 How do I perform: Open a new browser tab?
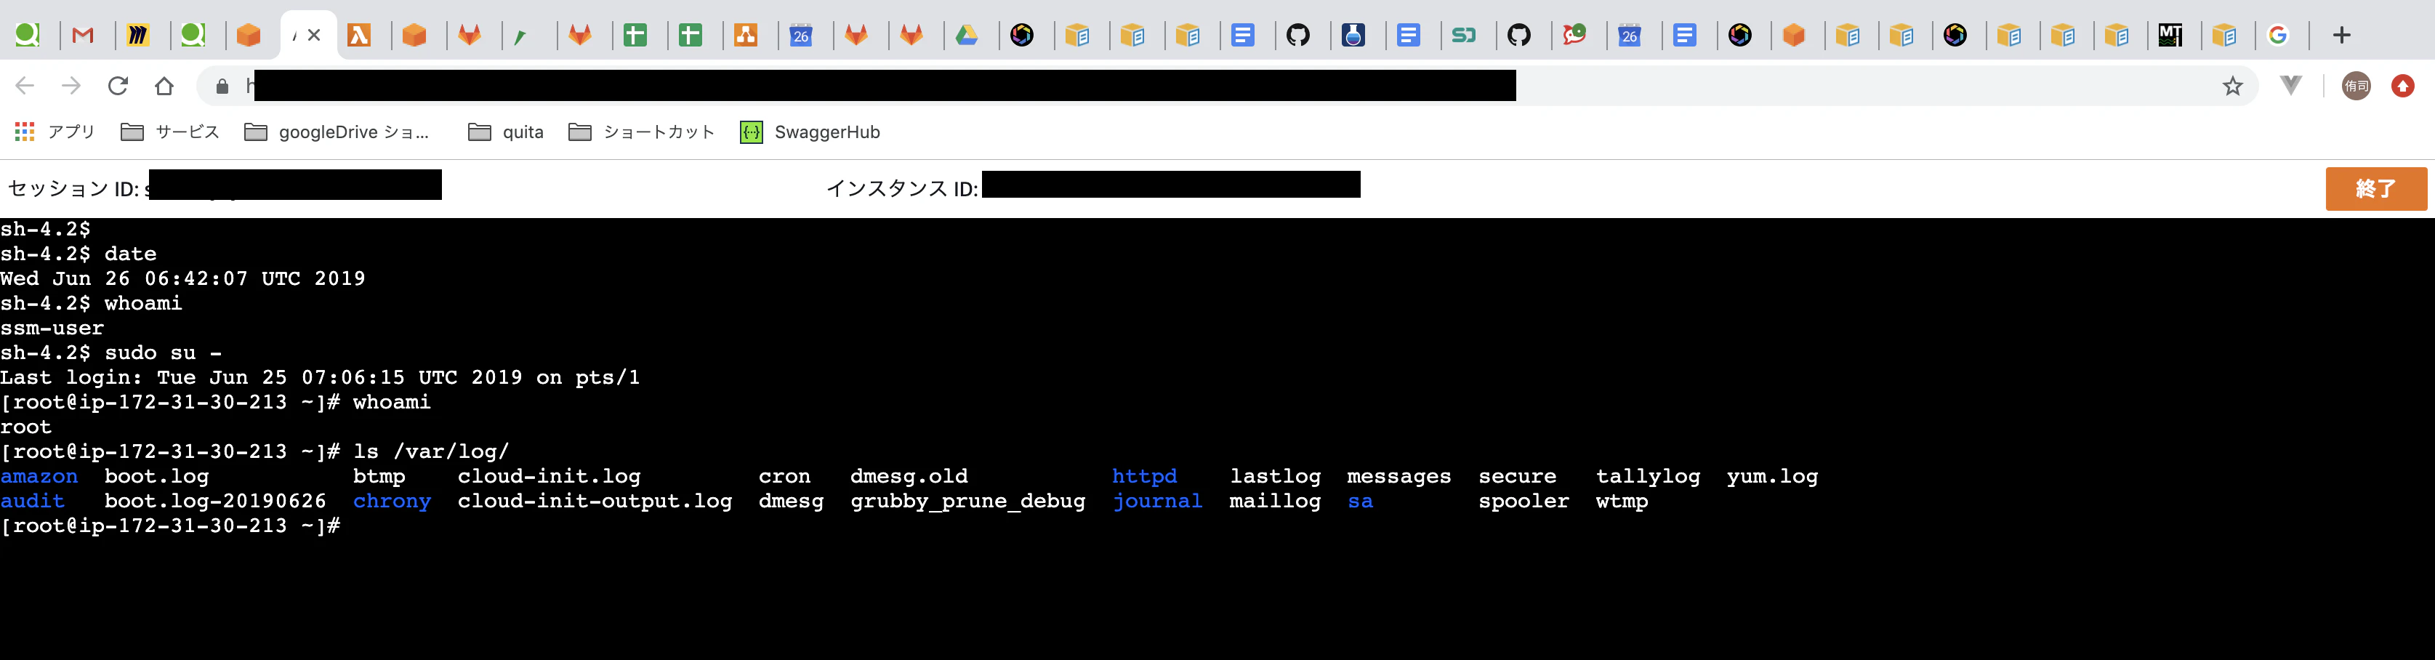[x=2341, y=36]
